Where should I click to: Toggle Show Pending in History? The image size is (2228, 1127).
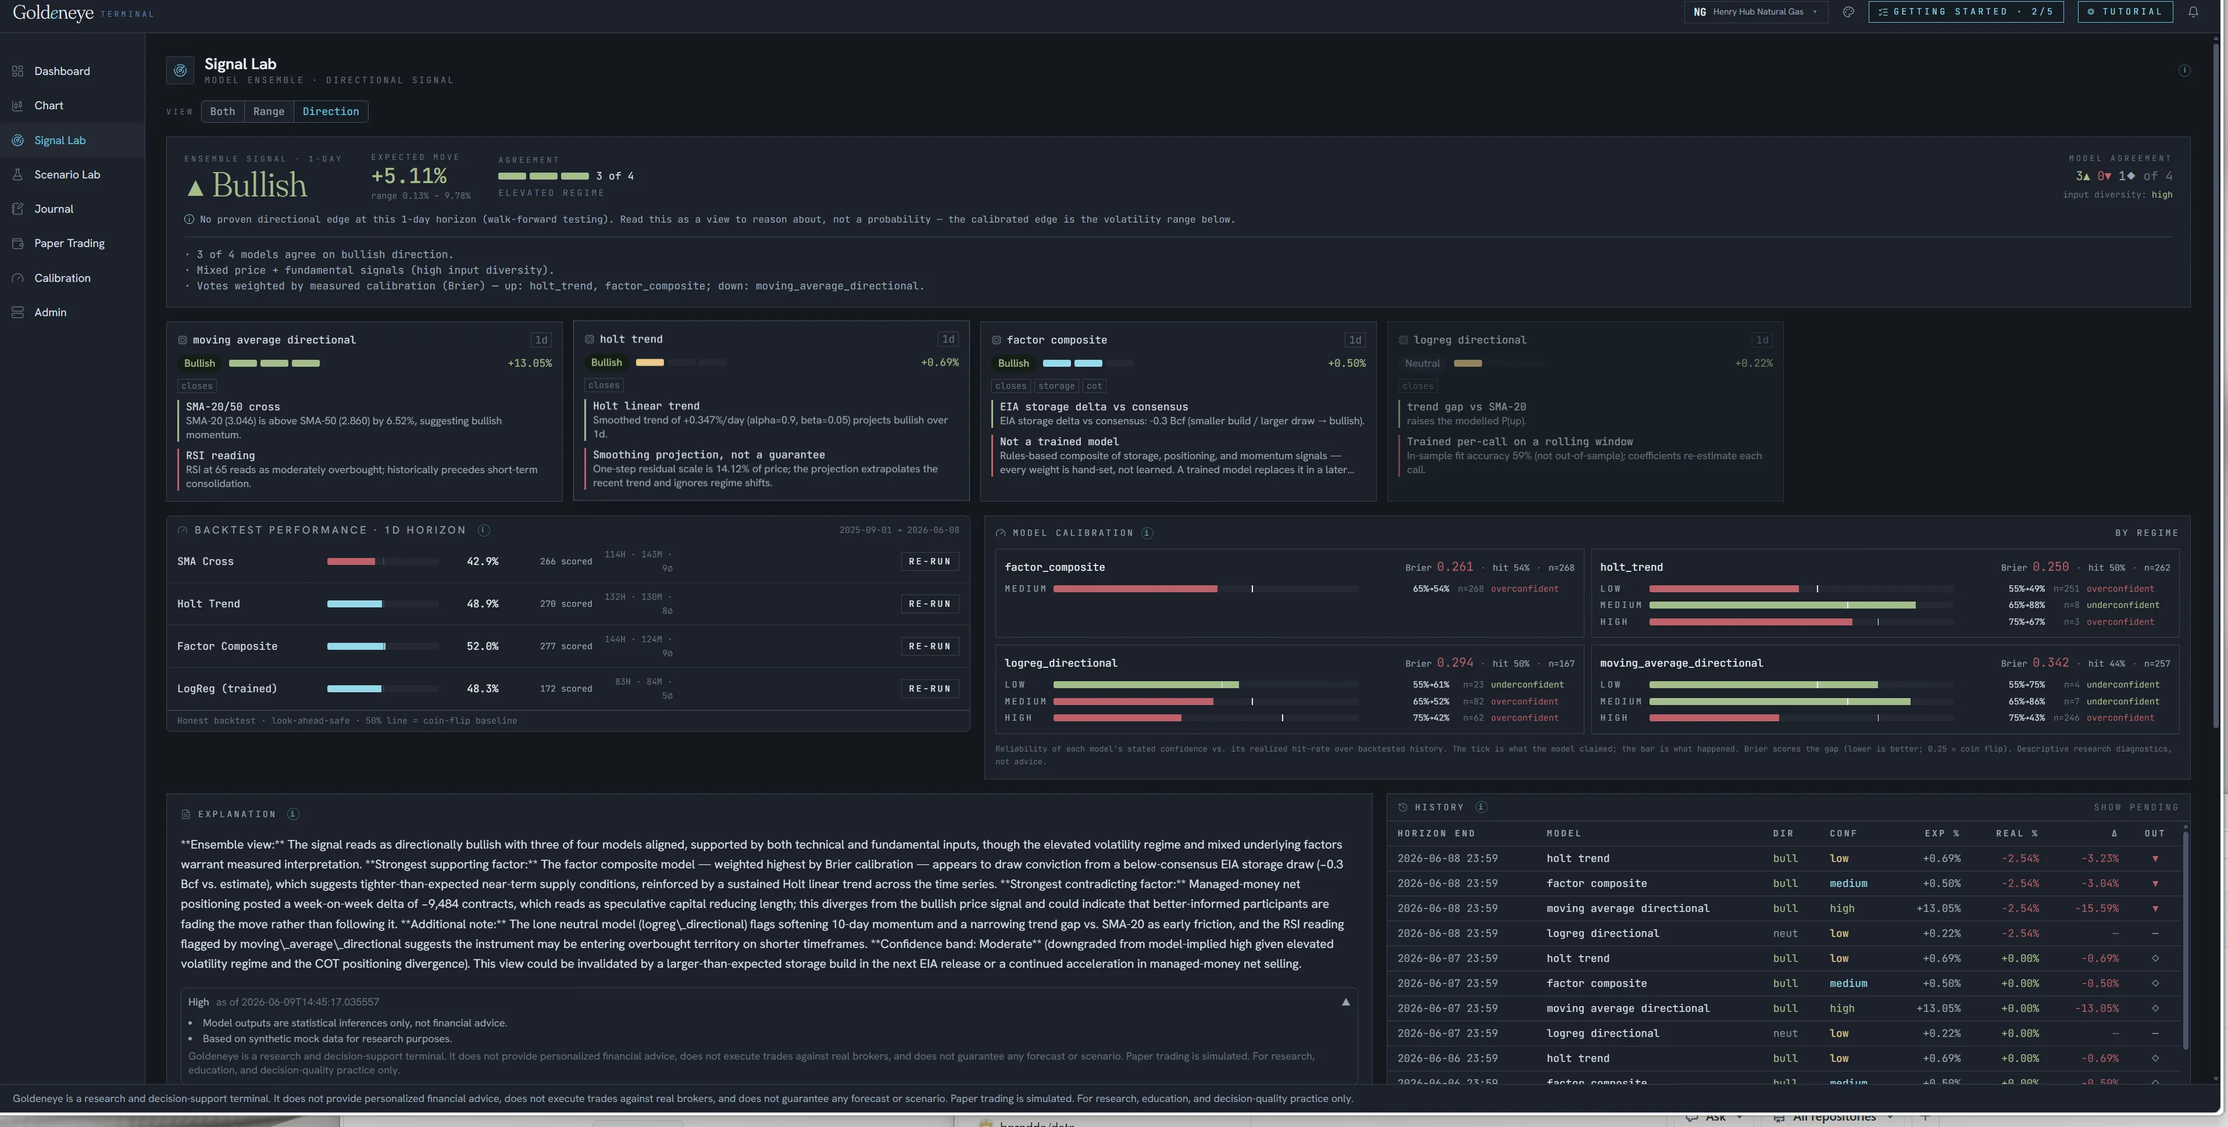point(2136,807)
